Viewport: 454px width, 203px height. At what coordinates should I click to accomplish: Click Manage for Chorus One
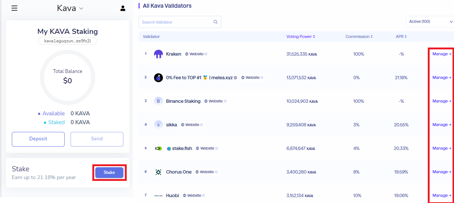tap(442, 172)
